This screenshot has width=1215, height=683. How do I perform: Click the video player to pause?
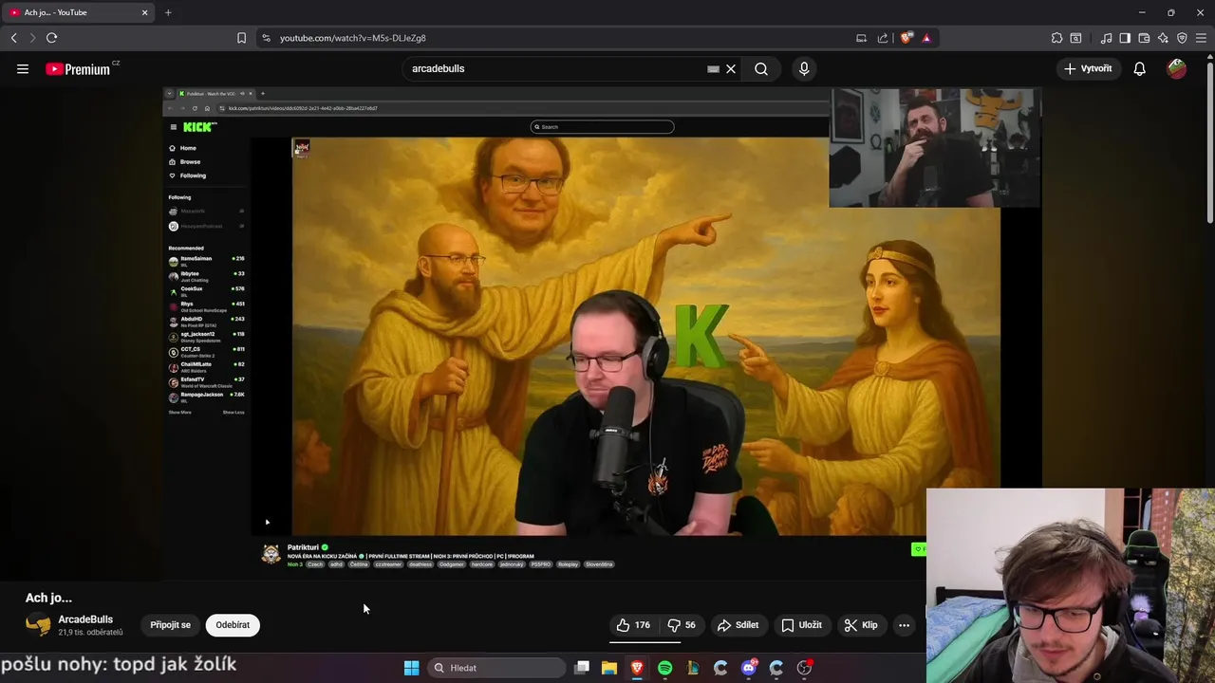602,334
